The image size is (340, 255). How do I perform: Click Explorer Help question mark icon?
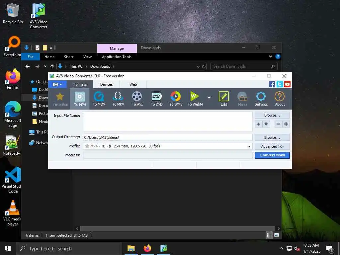[278, 56]
